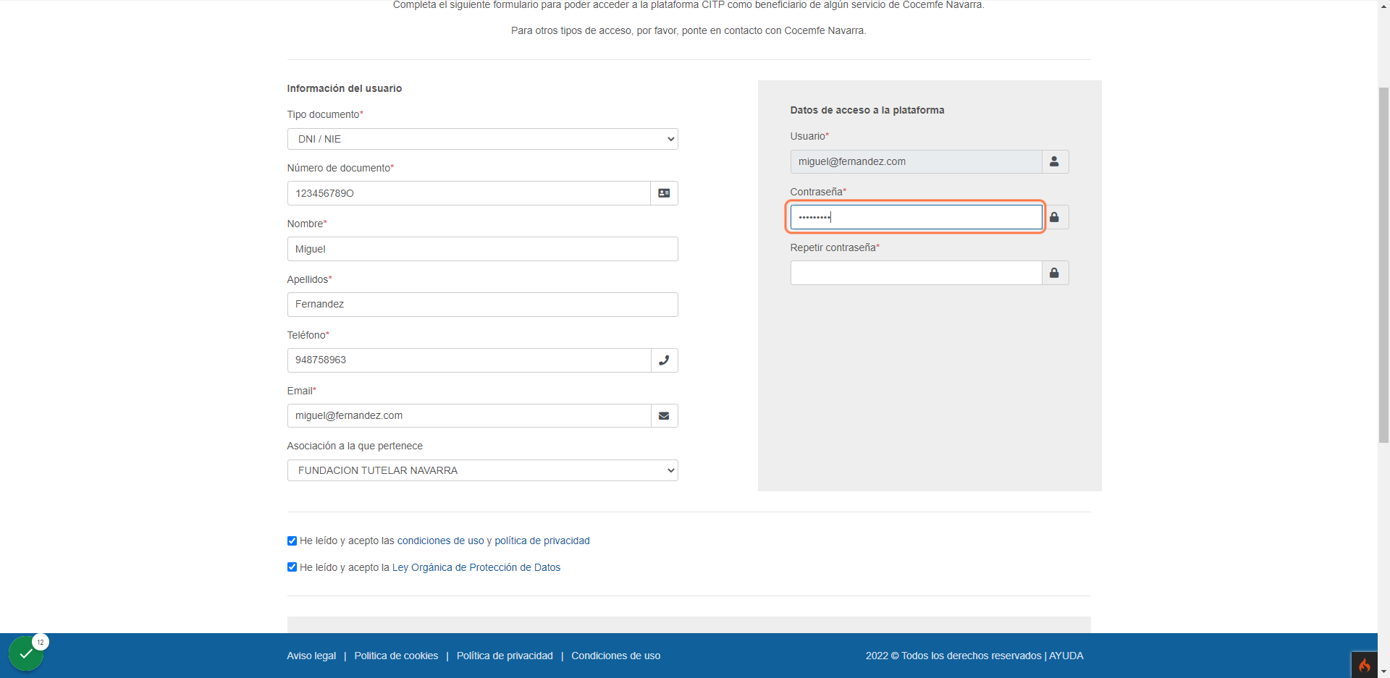Click the page vertical scrollbar thumb
1390x678 pixels.
[1383, 265]
